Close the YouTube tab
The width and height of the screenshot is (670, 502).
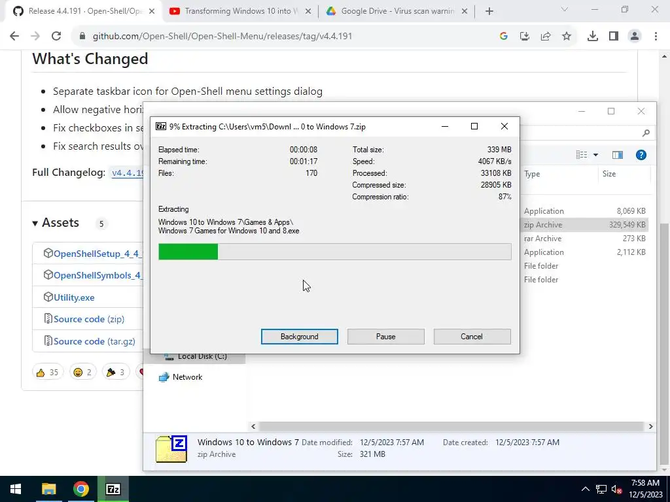click(x=308, y=12)
